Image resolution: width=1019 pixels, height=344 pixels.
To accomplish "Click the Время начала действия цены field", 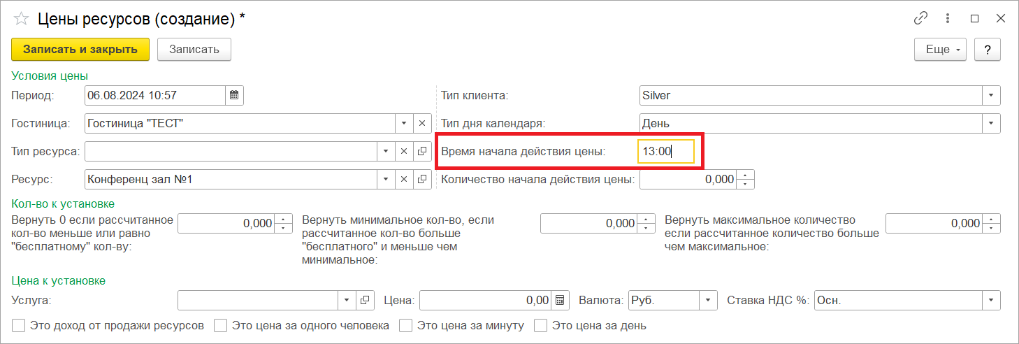I will pos(665,151).
